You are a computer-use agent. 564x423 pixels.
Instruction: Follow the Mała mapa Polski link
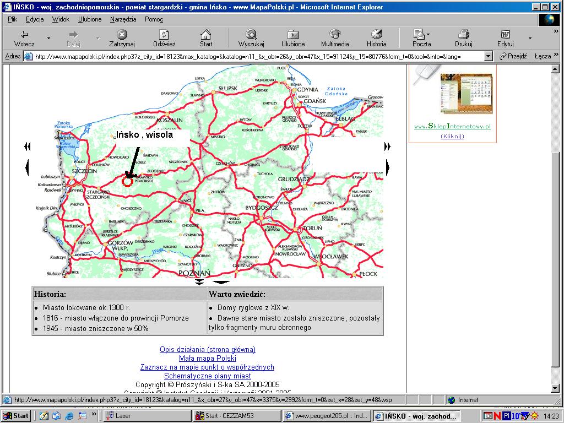click(x=207, y=359)
